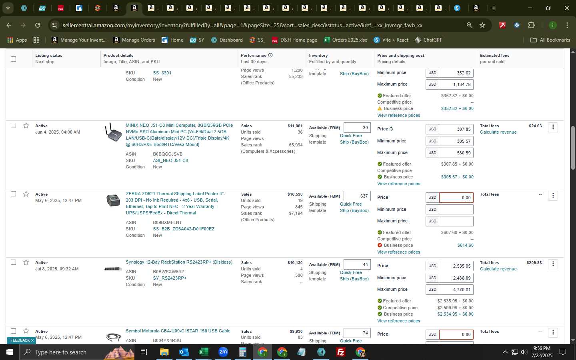Open kebab menu for Synology RackStation listing
The image size is (576, 360).
pyautogui.click(x=553, y=264)
